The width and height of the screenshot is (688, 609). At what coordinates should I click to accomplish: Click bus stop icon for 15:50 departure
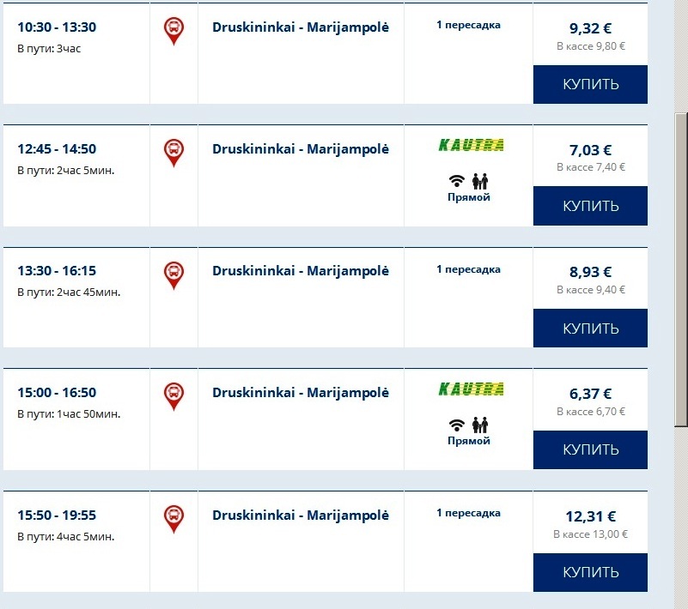174,518
